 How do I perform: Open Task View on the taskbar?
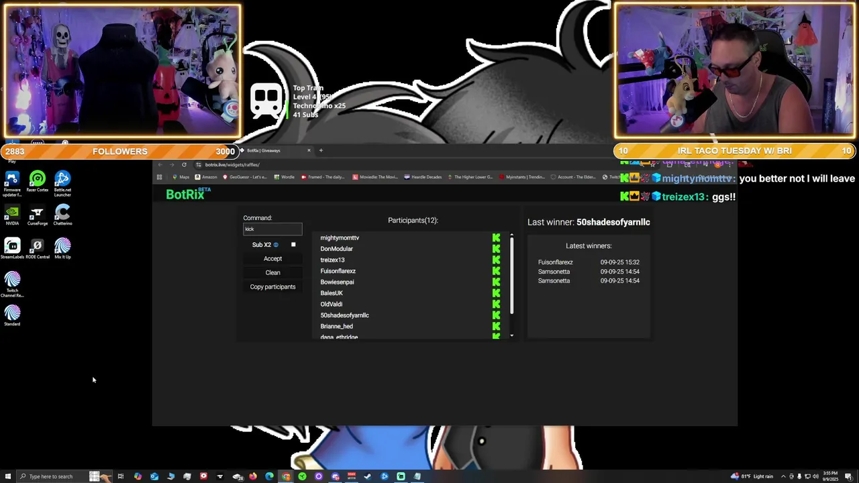point(120,476)
